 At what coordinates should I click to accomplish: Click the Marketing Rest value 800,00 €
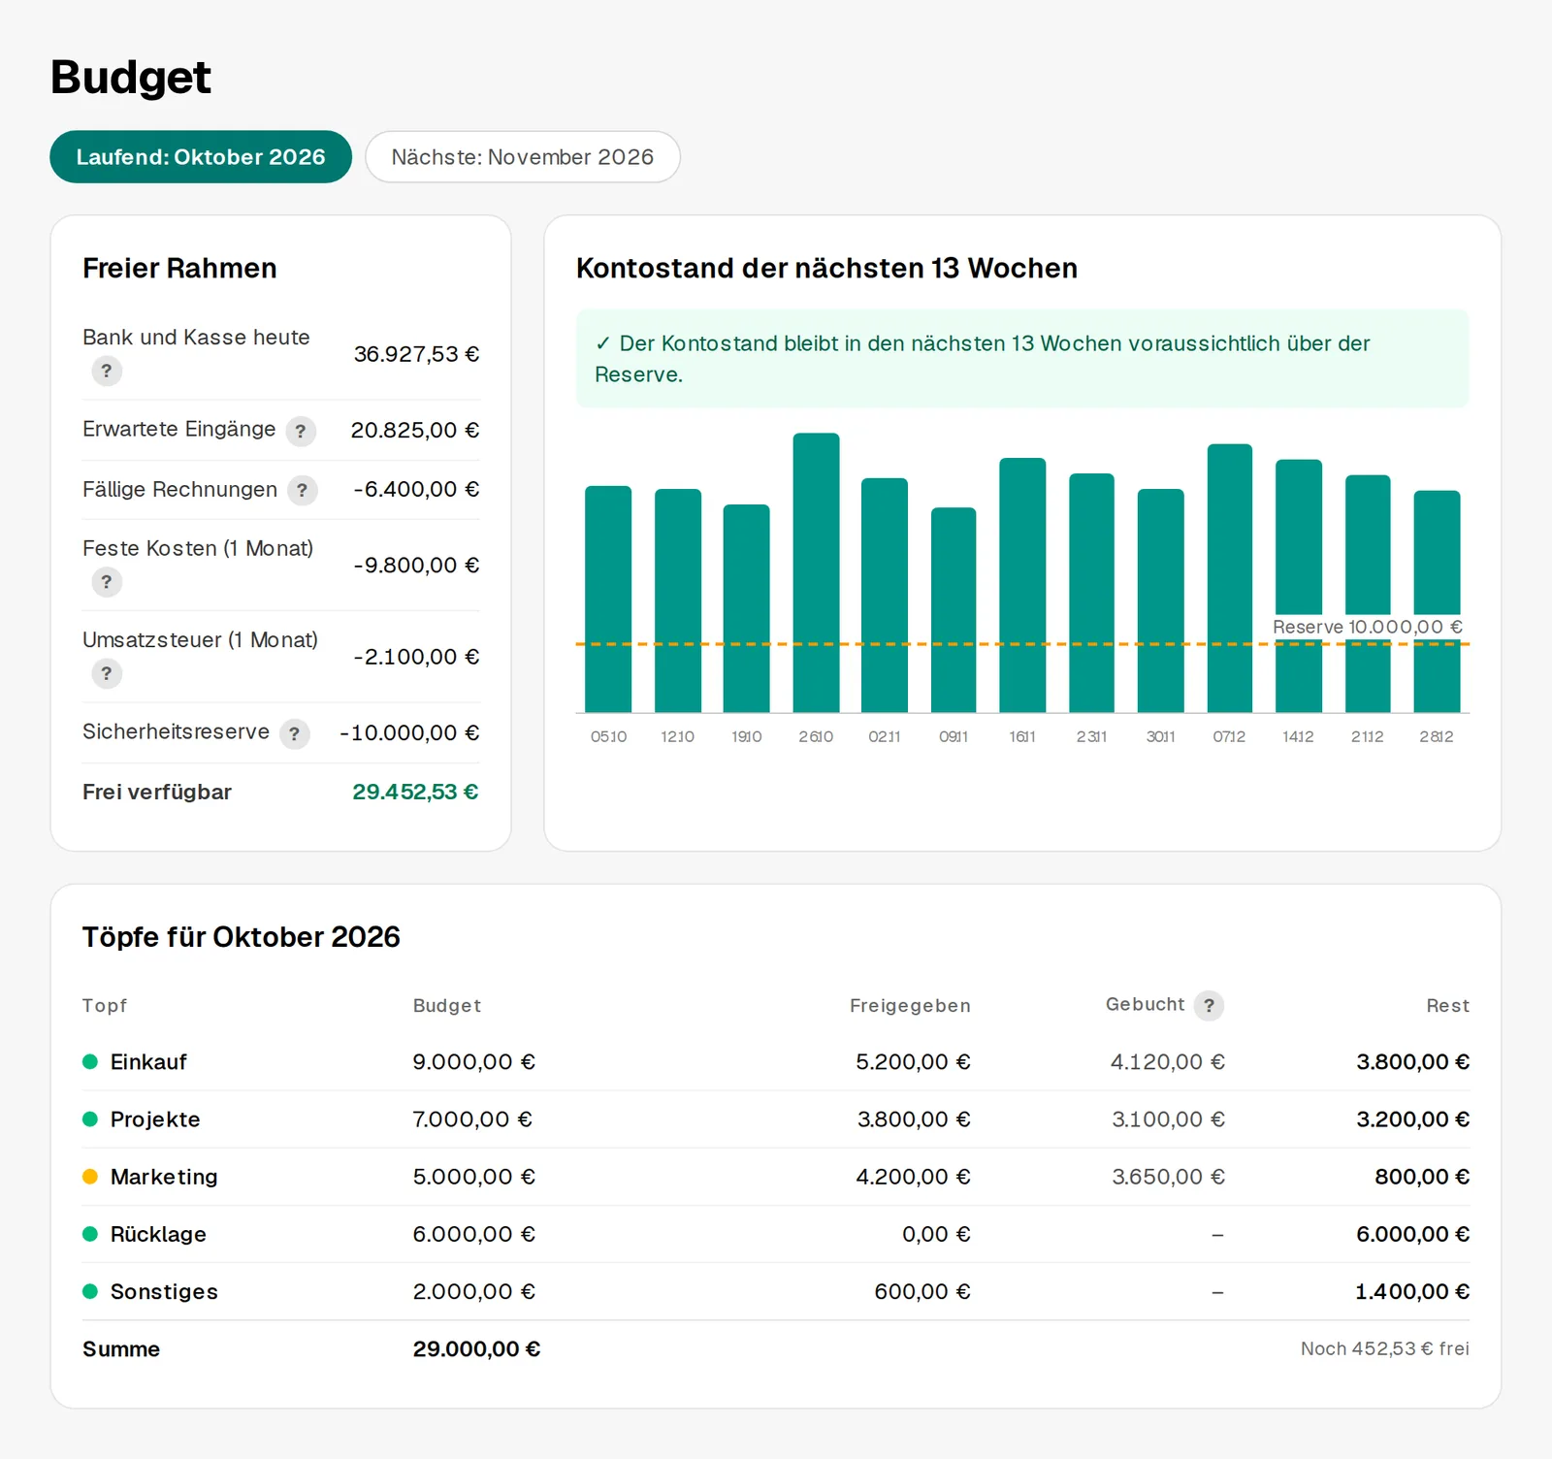click(1422, 1177)
